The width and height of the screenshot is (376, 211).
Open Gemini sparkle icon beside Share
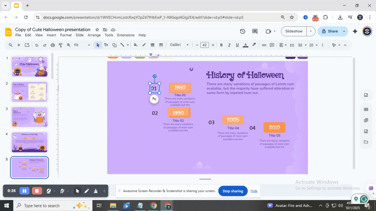(x=355, y=31)
